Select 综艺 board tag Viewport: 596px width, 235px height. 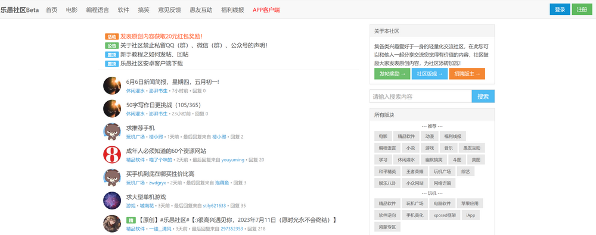[465, 171]
